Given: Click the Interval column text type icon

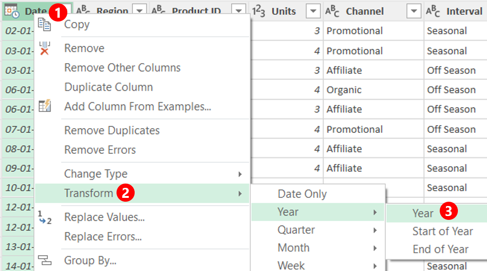Looking at the screenshot, I should point(433,11).
